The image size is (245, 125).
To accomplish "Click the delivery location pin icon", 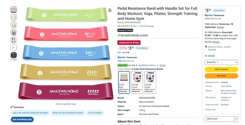I will point(206,47).
